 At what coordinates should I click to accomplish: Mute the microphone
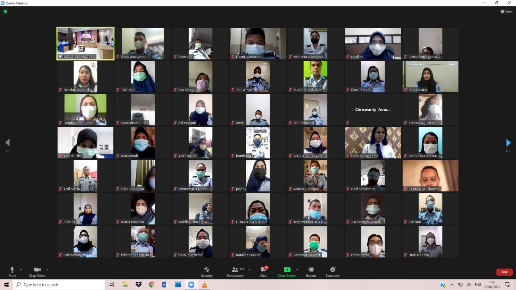pyautogui.click(x=12, y=271)
